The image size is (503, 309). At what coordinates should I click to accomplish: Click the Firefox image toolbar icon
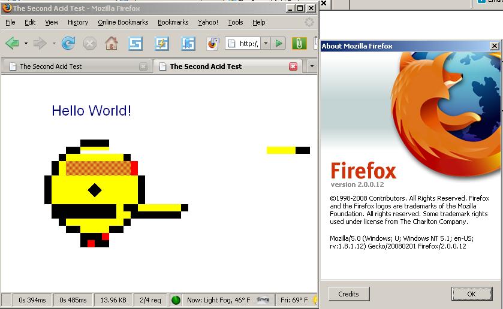[x=213, y=44]
